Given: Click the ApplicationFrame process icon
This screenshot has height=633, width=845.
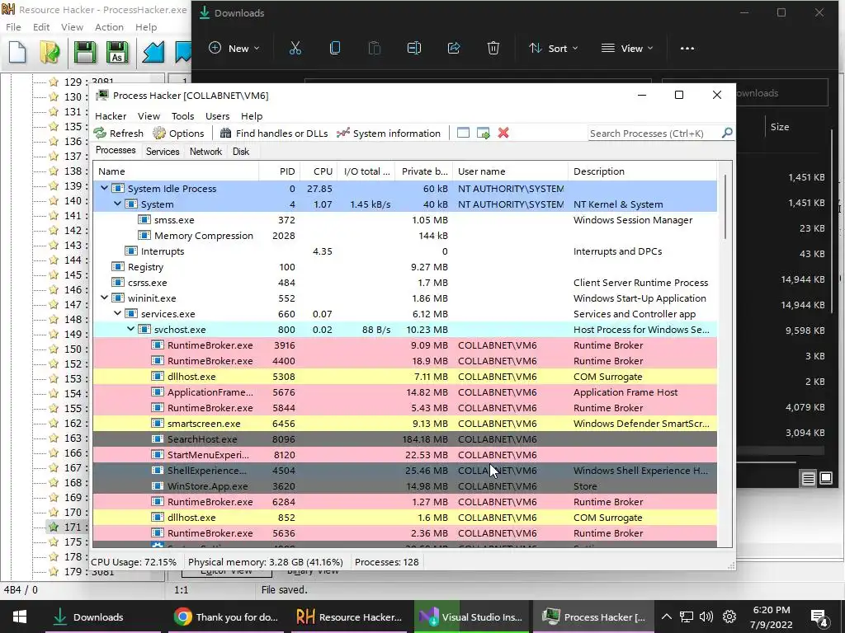Looking at the screenshot, I should click(158, 392).
